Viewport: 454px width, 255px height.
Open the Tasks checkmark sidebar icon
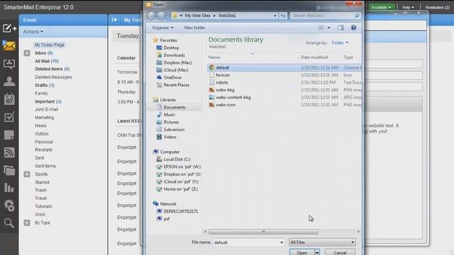(9, 117)
